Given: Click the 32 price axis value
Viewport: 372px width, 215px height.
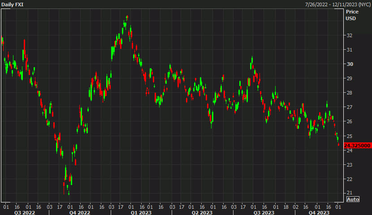Looking at the screenshot, I should pyautogui.click(x=350, y=35).
